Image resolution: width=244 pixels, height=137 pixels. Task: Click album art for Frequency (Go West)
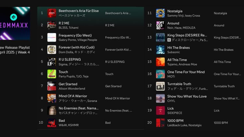tap(52, 37)
